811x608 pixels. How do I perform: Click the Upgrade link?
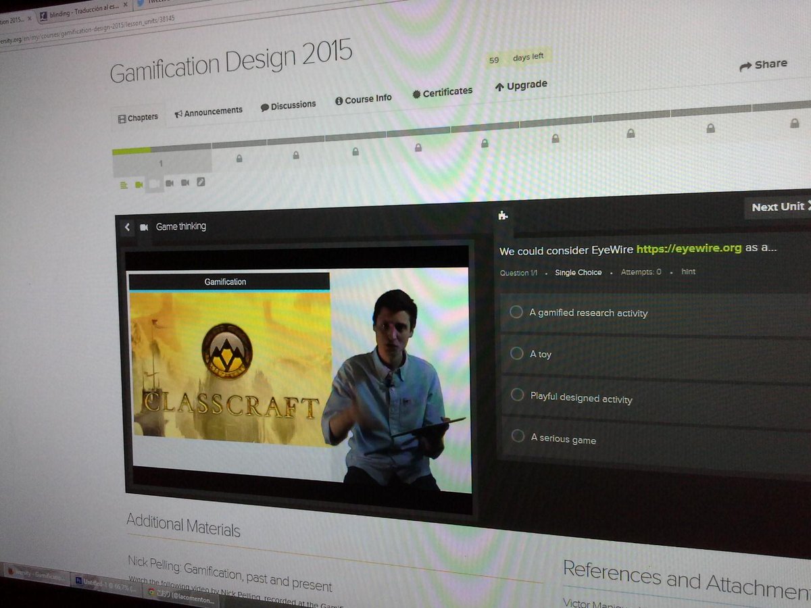tap(521, 86)
